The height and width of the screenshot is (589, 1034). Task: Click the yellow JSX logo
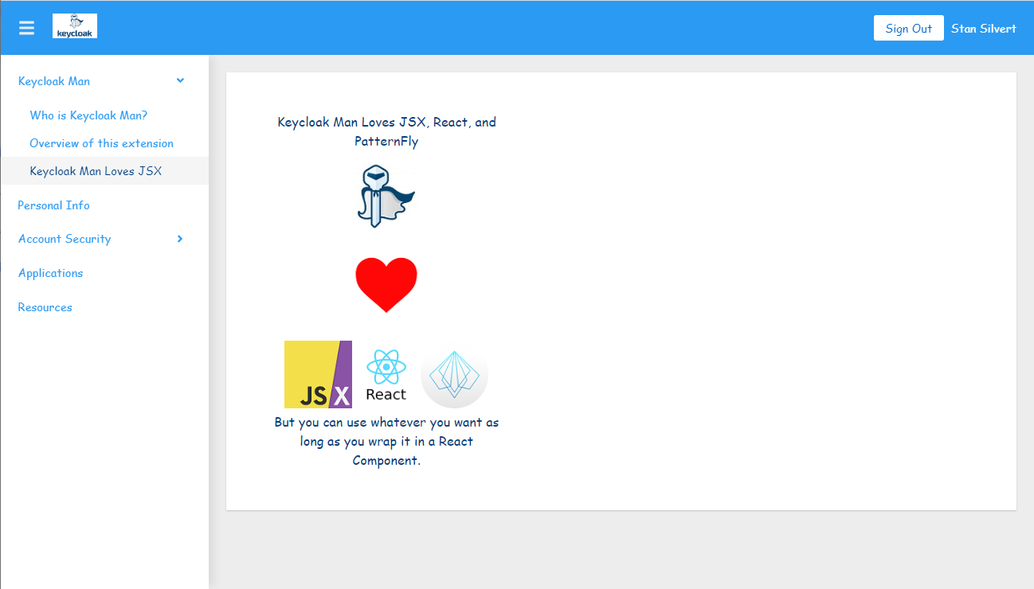[x=318, y=374]
